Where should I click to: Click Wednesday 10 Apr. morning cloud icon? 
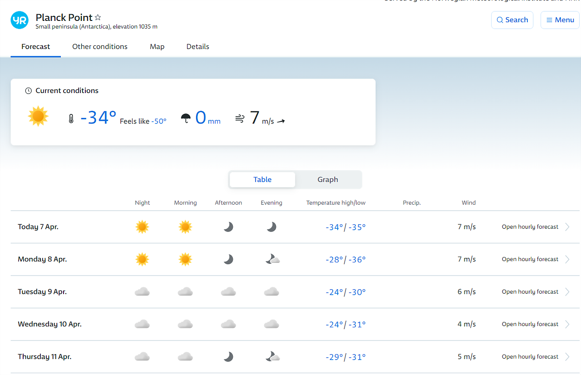185,324
